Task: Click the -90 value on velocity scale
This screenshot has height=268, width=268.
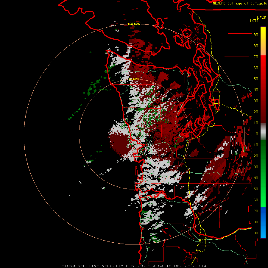Action: (255, 233)
